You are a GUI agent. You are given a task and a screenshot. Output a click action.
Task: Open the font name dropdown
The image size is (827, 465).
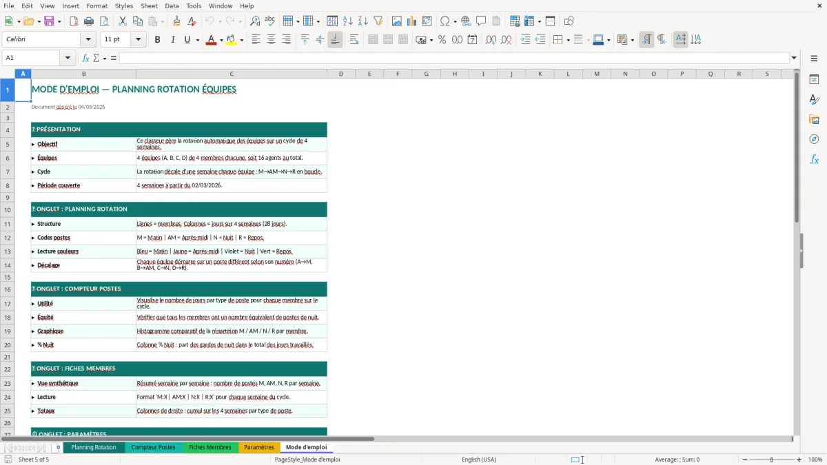tap(88, 39)
